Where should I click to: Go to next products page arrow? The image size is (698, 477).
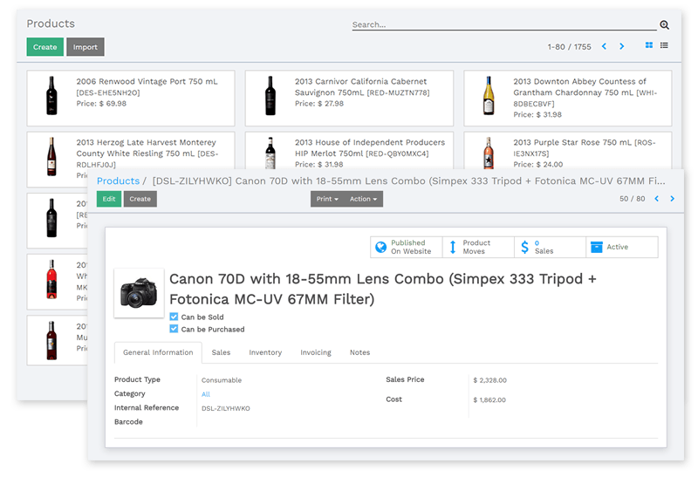tap(622, 46)
